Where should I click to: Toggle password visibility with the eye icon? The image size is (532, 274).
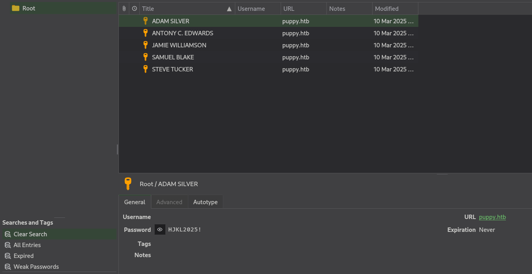click(x=160, y=229)
